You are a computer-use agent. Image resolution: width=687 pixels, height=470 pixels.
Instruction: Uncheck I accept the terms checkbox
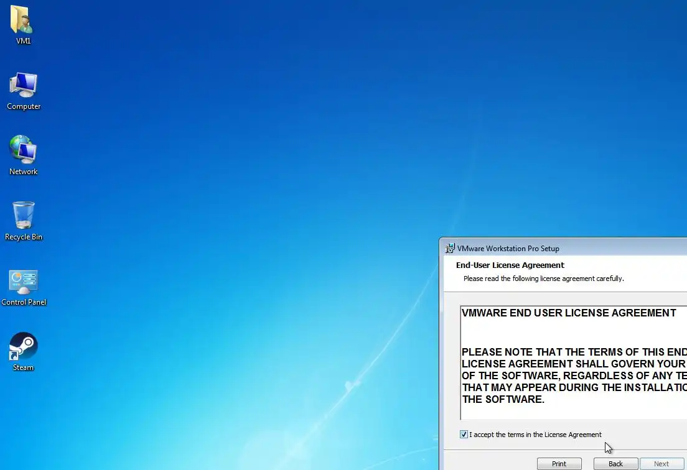pyautogui.click(x=464, y=435)
